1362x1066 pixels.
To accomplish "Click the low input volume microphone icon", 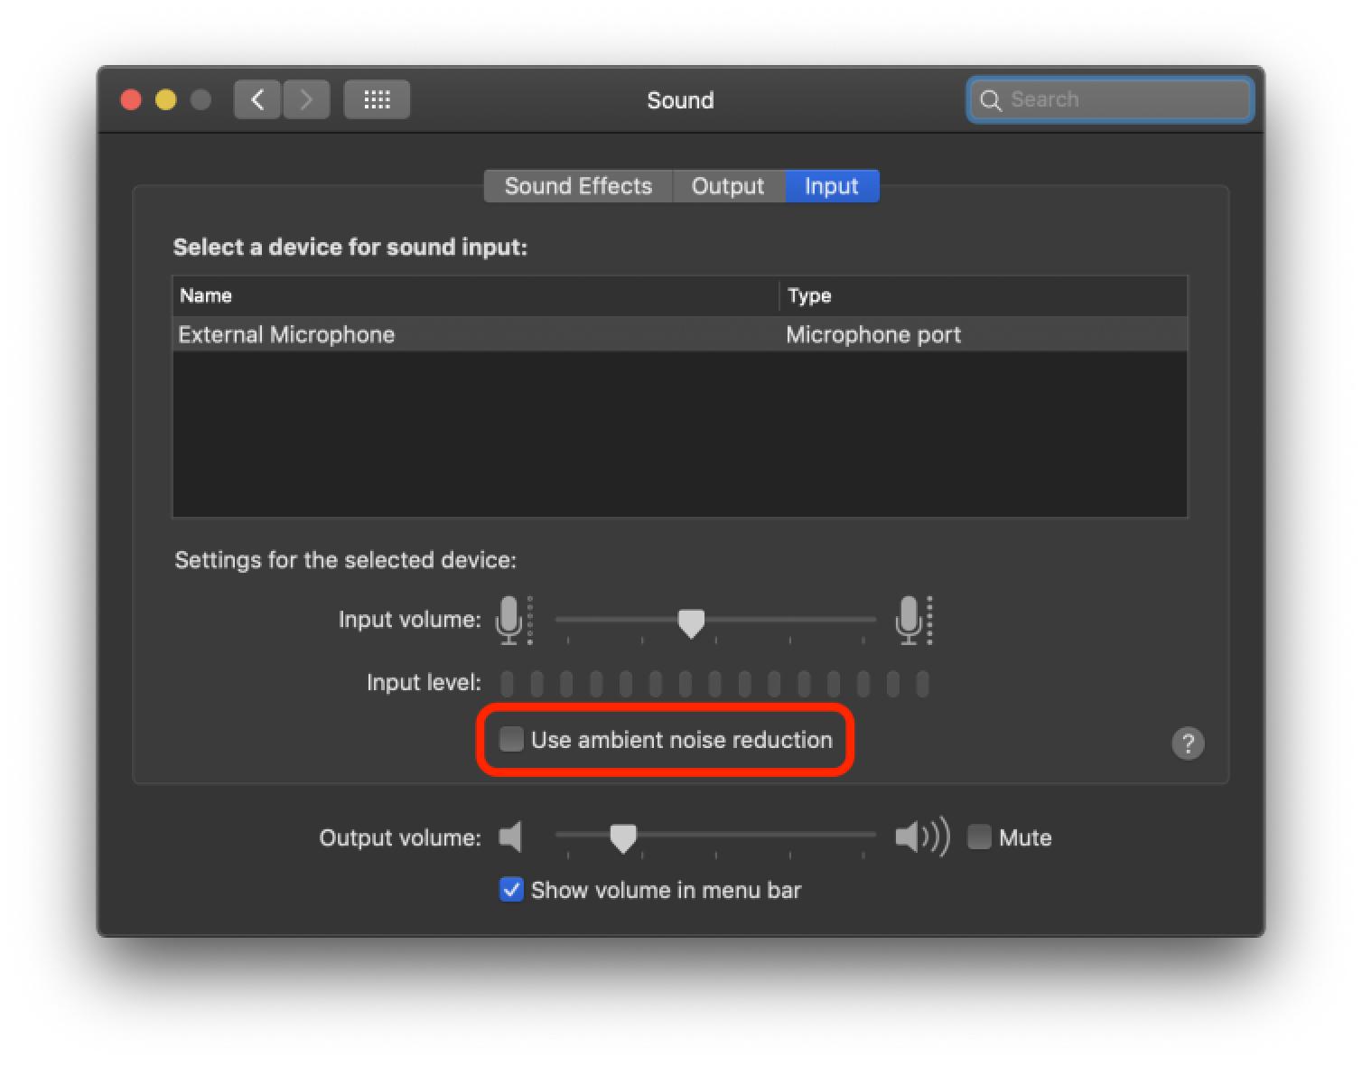I will (x=511, y=620).
